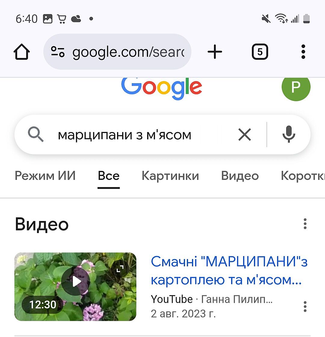Screen dimensions: 325x337
Task: Expand video preview with fullscreen icon
Action: (120, 269)
